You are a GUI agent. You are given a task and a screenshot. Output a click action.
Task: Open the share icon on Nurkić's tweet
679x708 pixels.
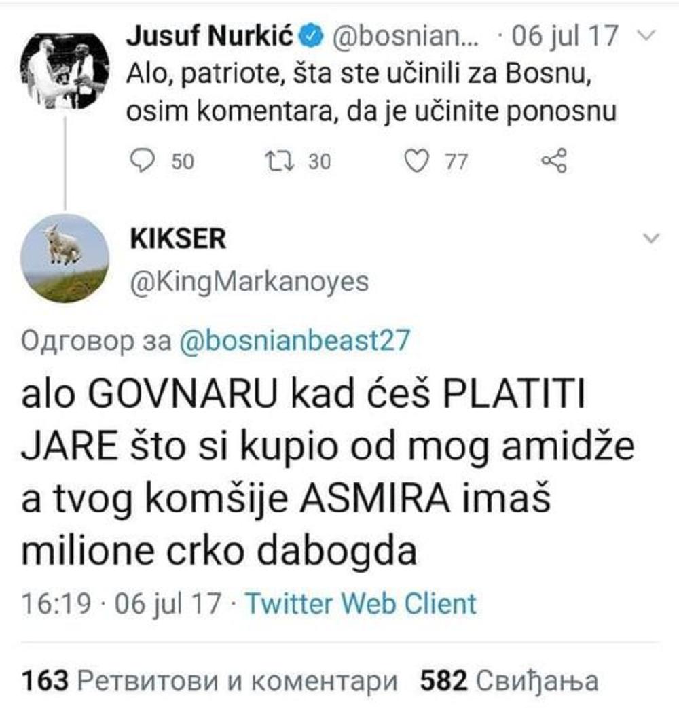point(553,161)
